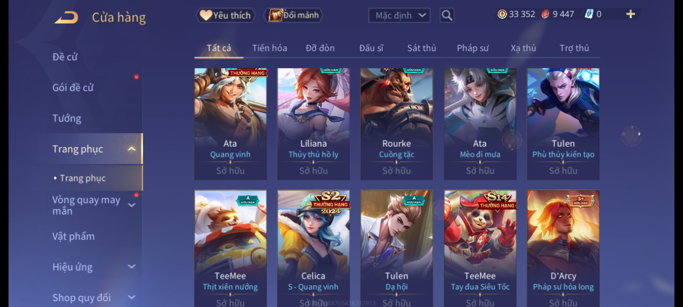Select the Tiến hóa tab

point(270,48)
